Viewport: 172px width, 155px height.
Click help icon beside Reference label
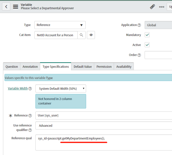(30, 115)
